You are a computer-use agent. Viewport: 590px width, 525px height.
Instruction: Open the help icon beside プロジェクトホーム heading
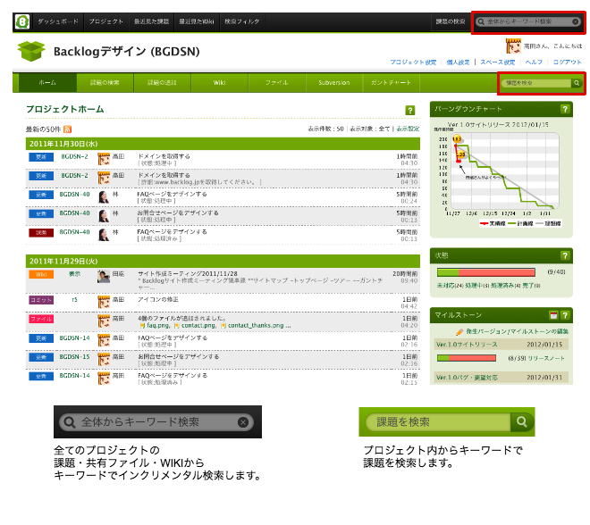(409, 111)
